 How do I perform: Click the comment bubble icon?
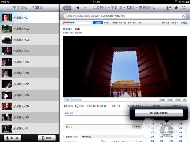[77, 106]
